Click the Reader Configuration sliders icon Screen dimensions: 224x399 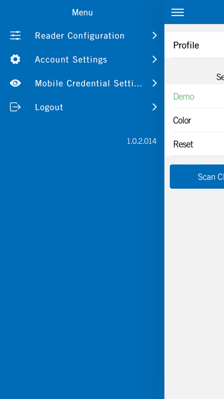[15, 36]
